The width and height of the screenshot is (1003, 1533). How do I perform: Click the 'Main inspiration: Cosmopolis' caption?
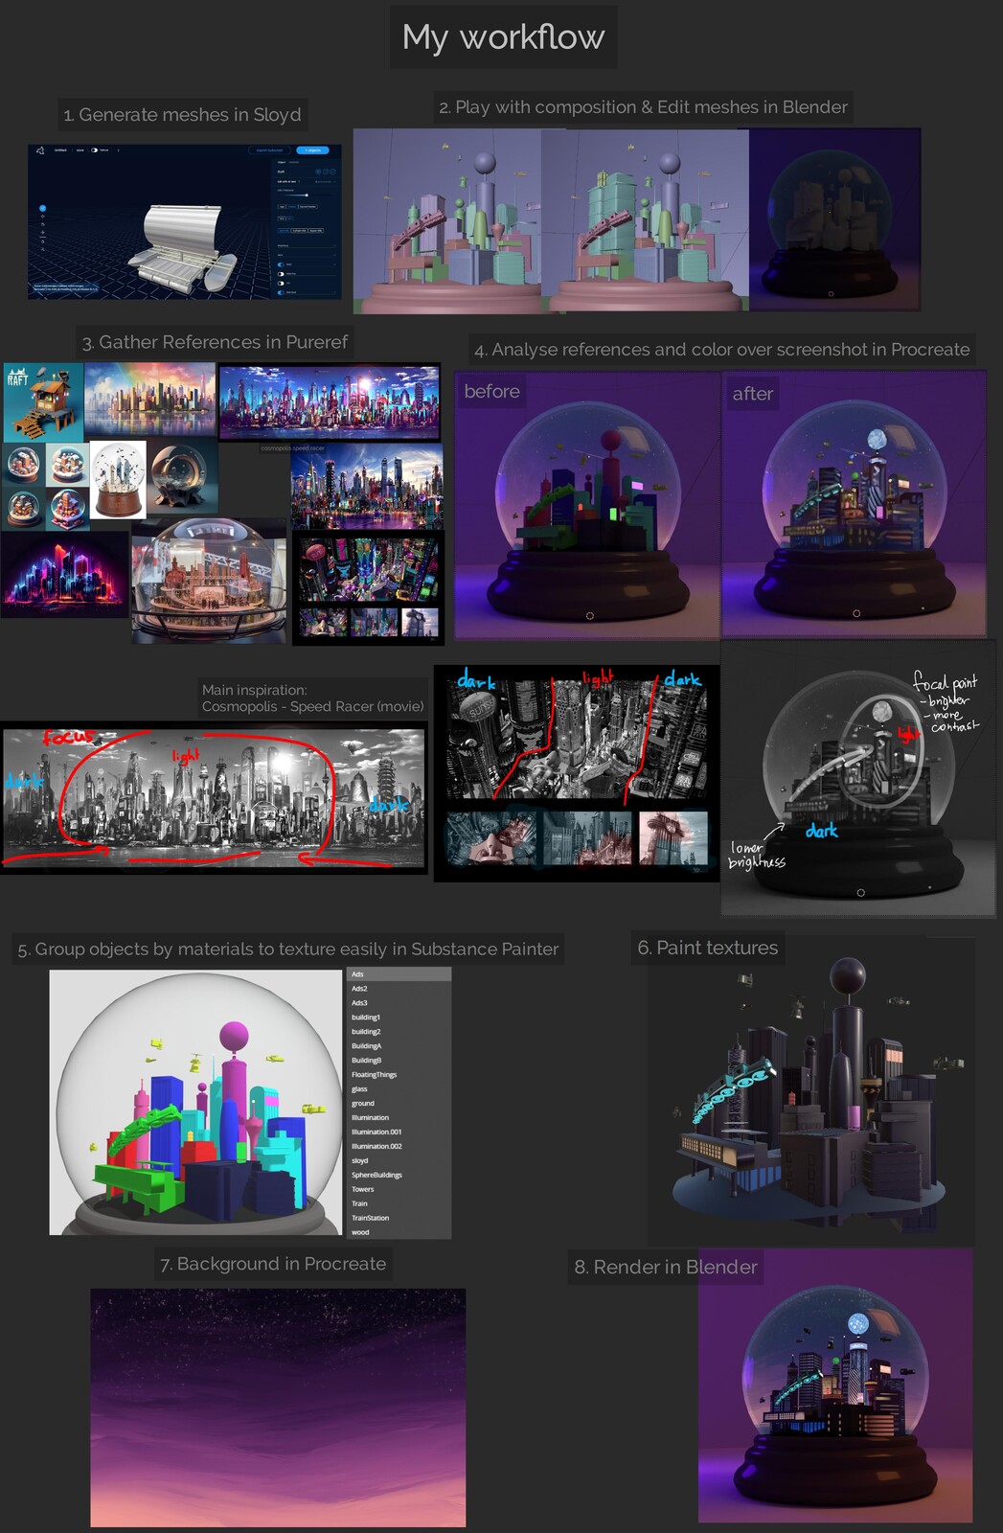[312, 698]
